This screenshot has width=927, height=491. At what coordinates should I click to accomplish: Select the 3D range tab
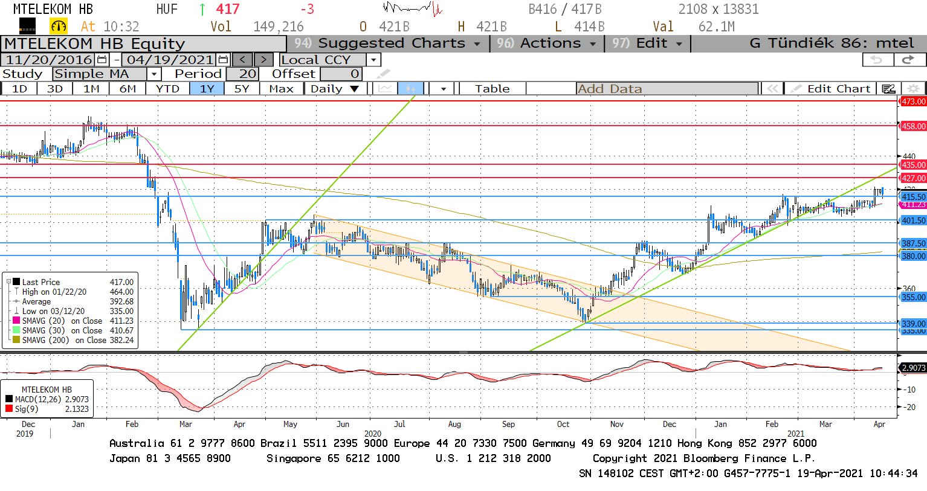coord(55,89)
